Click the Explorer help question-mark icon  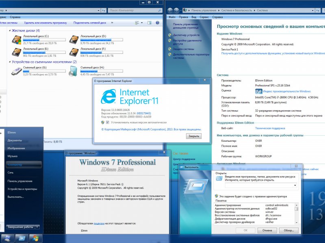point(157,23)
